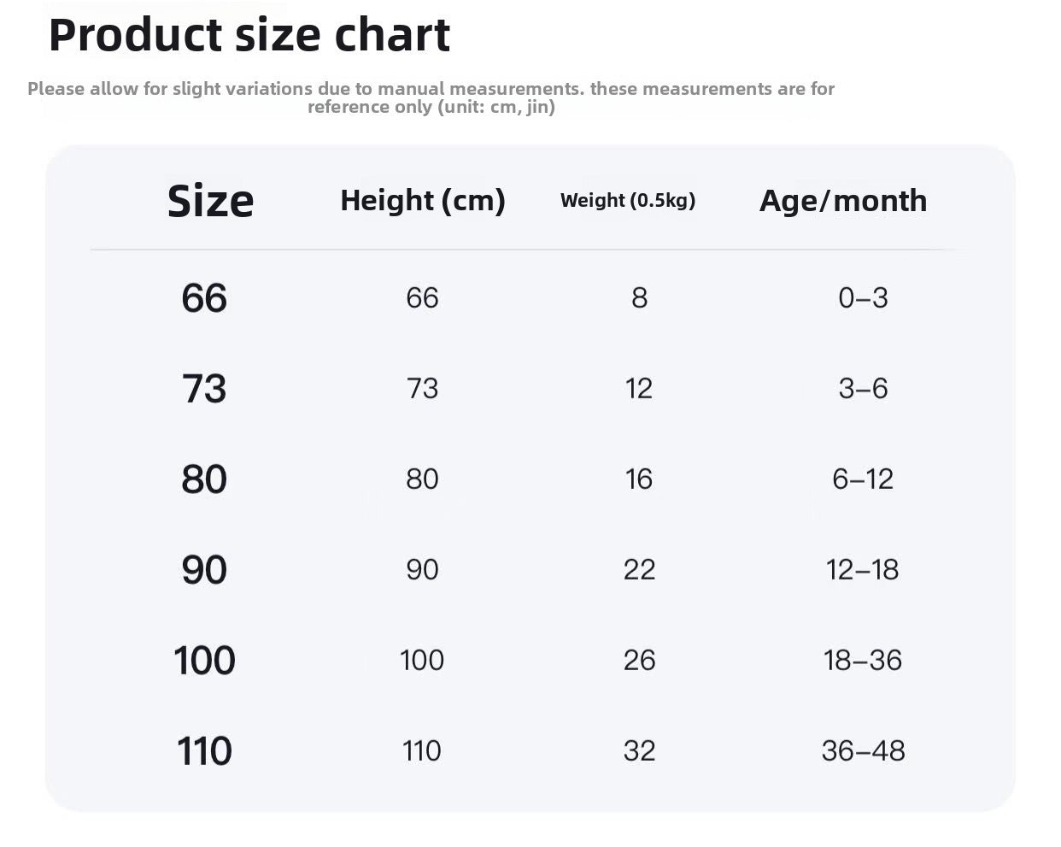Select the Height (cm) column header
Screen dimensions: 1061x847
coord(422,200)
